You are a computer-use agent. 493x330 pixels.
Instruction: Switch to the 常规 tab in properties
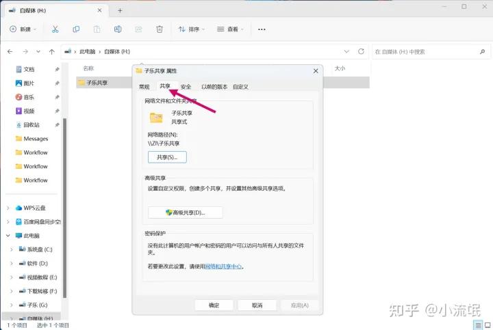[144, 87]
